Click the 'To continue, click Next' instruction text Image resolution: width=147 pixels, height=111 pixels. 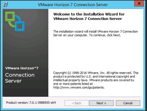(105, 35)
